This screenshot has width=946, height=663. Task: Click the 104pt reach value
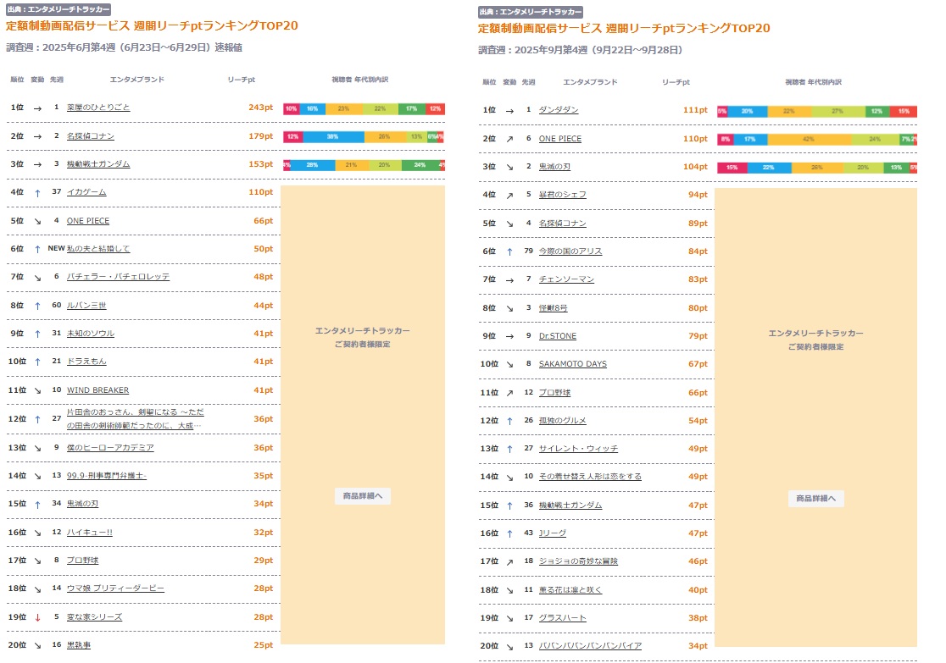tap(695, 166)
